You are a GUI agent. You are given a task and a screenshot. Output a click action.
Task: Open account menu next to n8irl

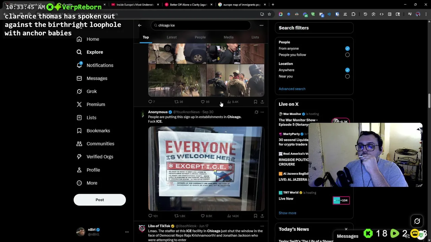(127, 232)
